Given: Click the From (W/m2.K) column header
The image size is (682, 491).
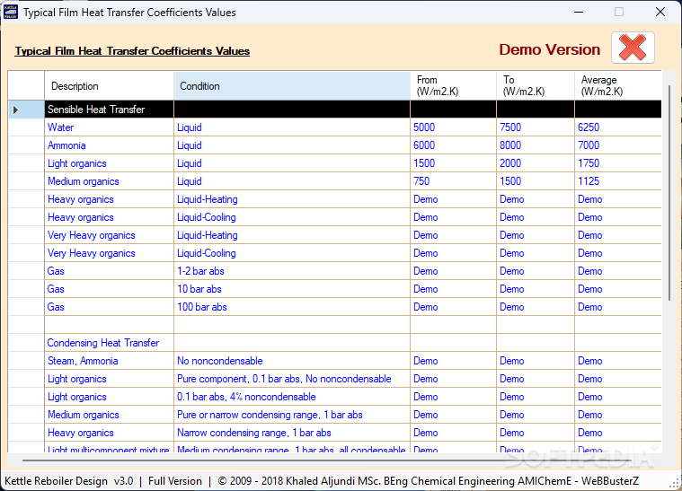Looking at the screenshot, I should (x=453, y=86).
